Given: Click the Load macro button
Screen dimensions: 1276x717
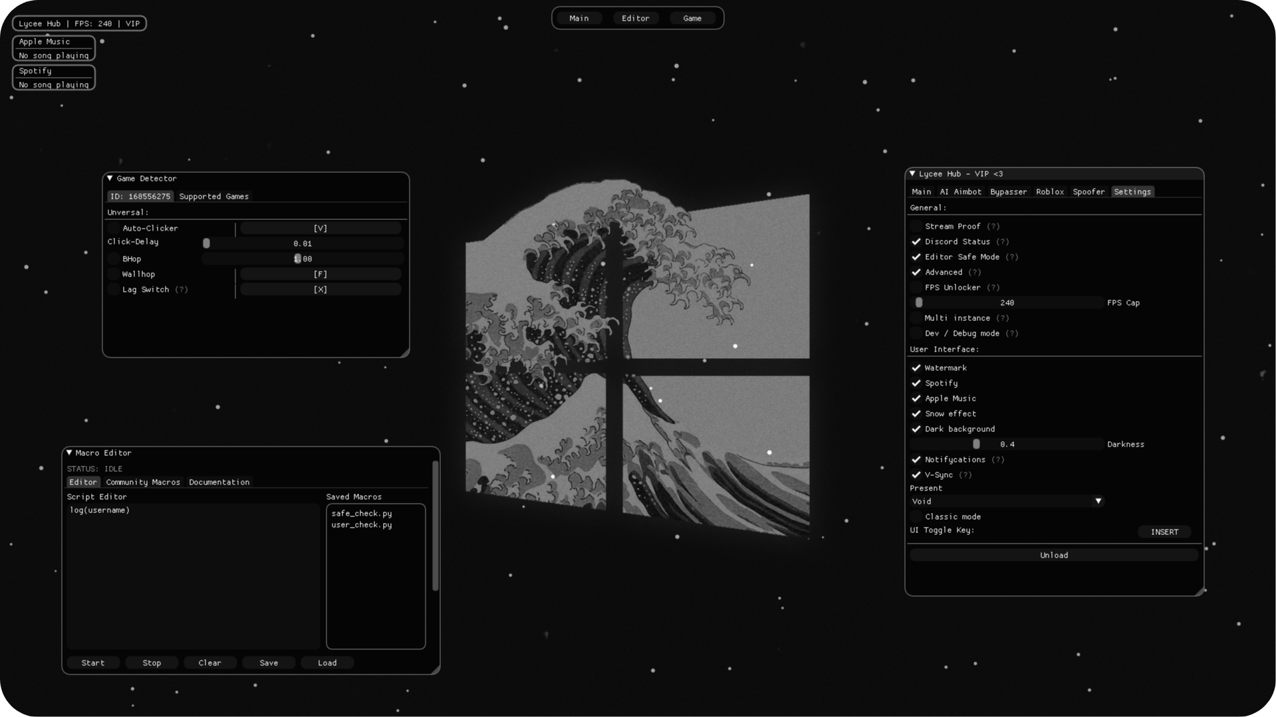Looking at the screenshot, I should [327, 663].
